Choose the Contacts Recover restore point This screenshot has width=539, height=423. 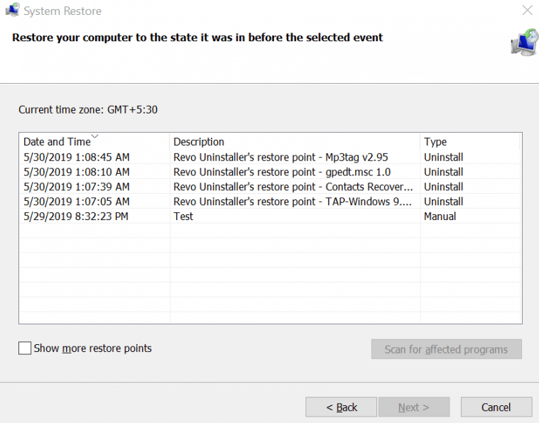(x=293, y=187)
